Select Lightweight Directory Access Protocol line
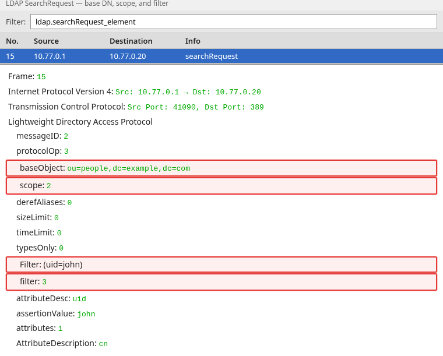443x356 pixels. click(80, 122)
